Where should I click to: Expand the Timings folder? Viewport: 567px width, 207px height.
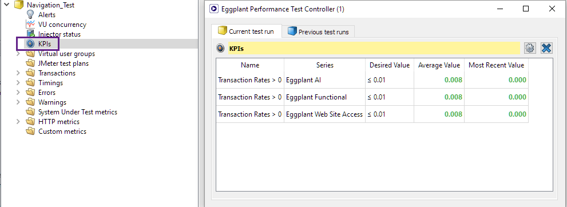[x=18, y=83]
